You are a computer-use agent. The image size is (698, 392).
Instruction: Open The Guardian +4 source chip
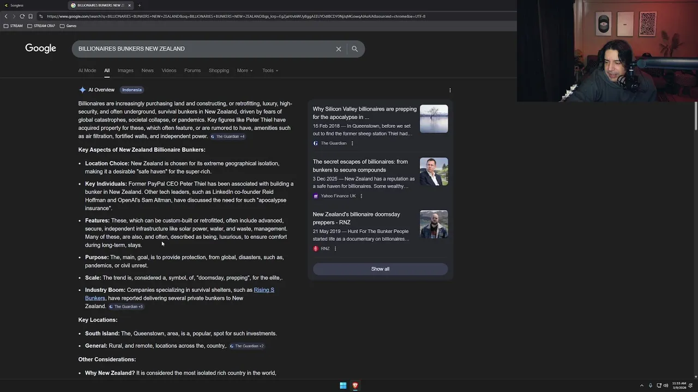[228, 137]
